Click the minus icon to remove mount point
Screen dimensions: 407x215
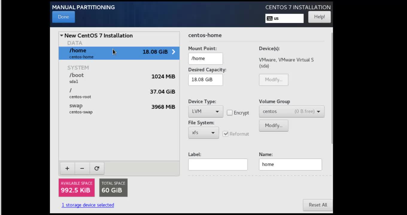82,168
